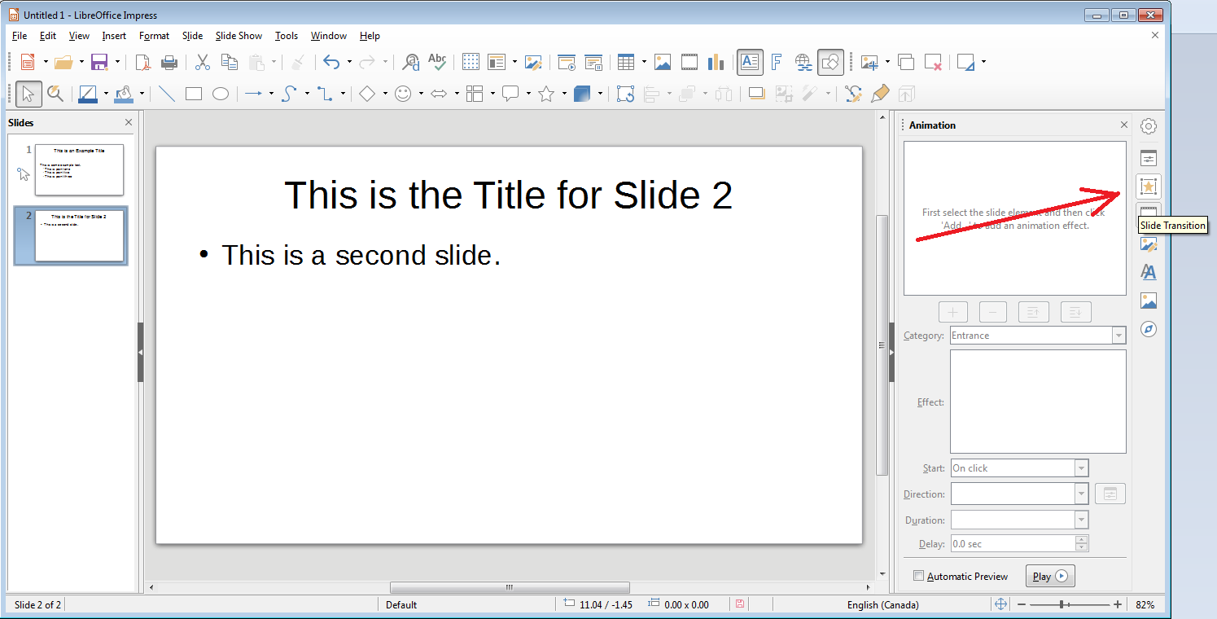Insert Fontwork text
This screenshot has height=619, width=1217.
777,62
